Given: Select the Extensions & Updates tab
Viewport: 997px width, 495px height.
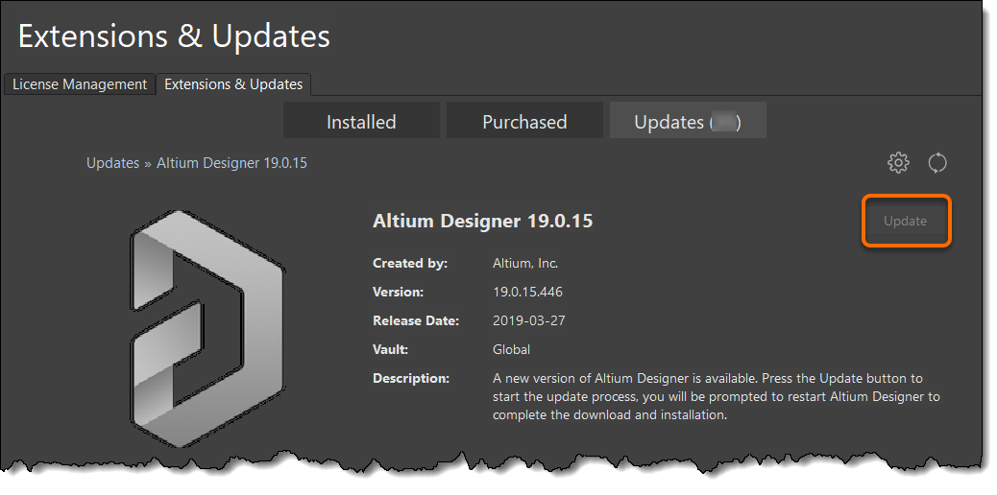Looking at the screenshot, I should click(233, 83).
